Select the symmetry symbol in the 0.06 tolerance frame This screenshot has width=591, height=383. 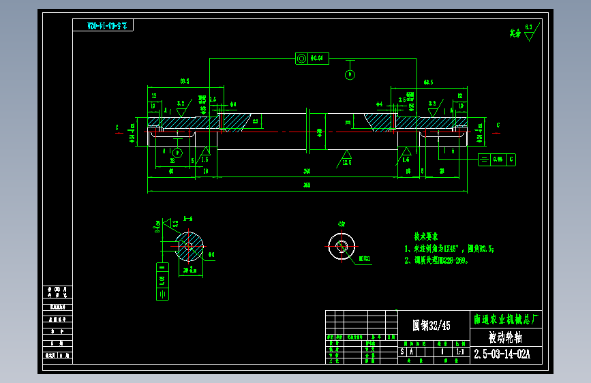coord(484,159)
